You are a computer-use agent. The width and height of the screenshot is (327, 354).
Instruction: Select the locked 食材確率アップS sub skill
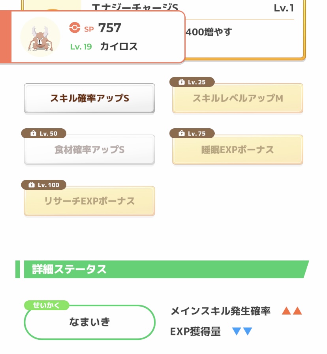coord(90,150)
